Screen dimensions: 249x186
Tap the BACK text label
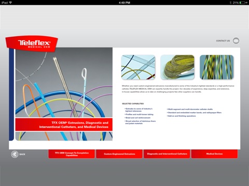[x=22, y=154]
